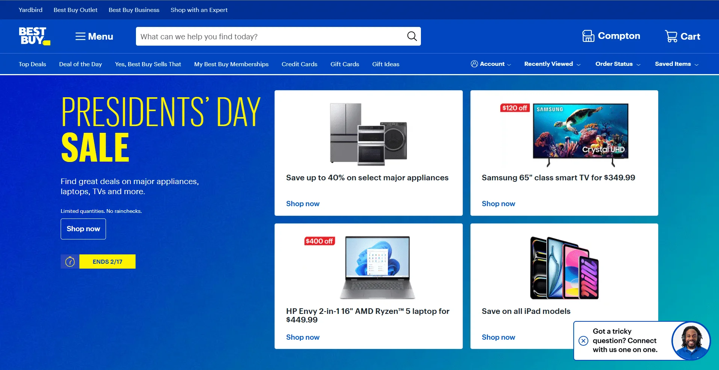The width and height of the screenshot is (719, 370).
Task: Click the search input field
Action: (262, 36)
